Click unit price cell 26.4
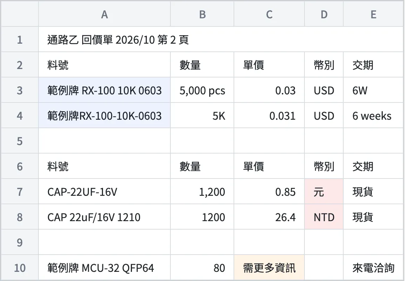The width and height of the screenshot is (405, 281). pyautogui.click(x=269, y=217)
